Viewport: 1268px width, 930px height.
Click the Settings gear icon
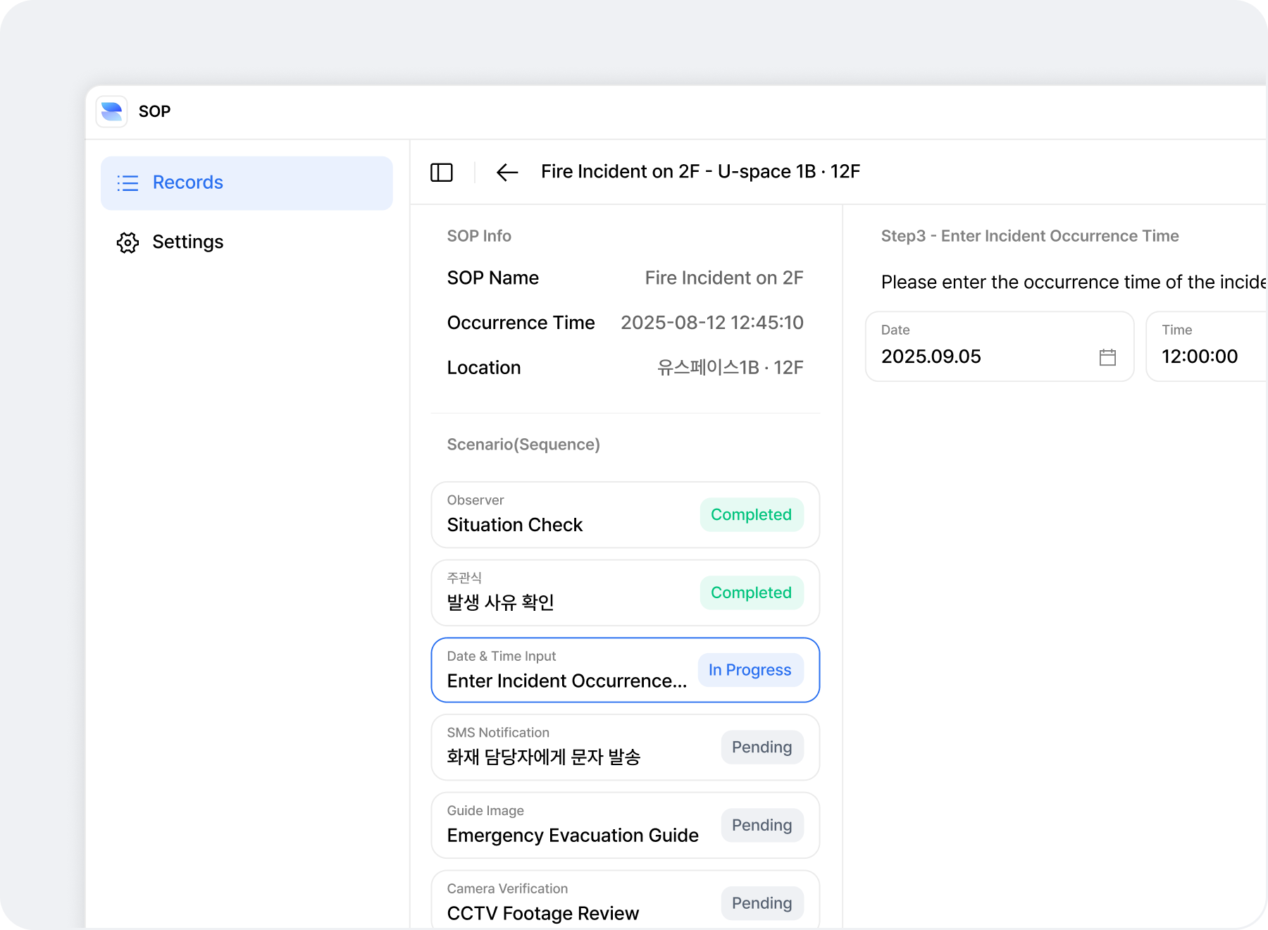(128, 242)
